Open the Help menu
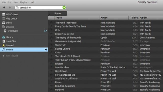The image size is (163, 92). click(x=33, y=3)
